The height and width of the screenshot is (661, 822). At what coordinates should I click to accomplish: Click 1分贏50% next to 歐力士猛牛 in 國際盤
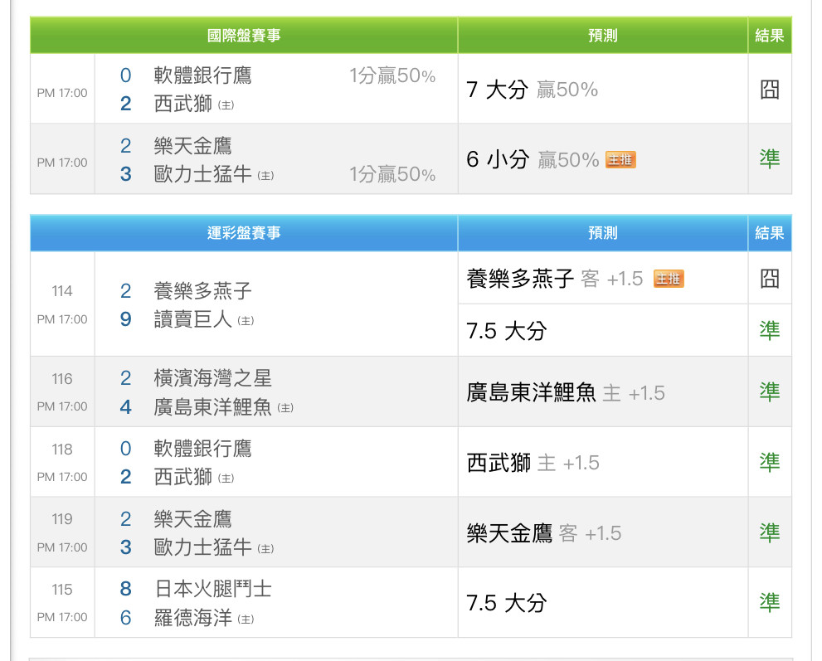392,174
